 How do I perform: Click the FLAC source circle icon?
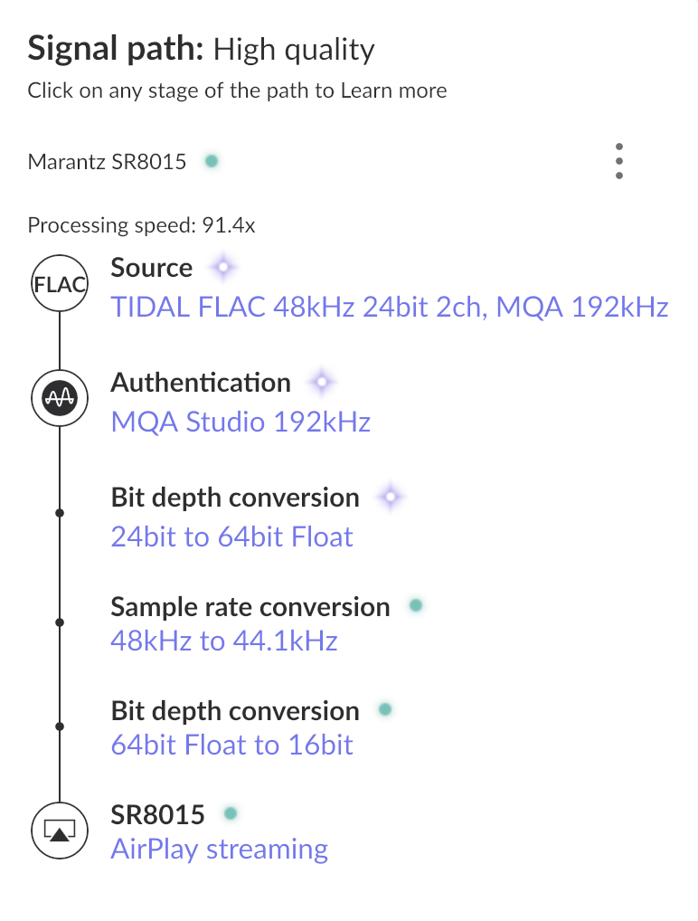click(x=59, y=286)
